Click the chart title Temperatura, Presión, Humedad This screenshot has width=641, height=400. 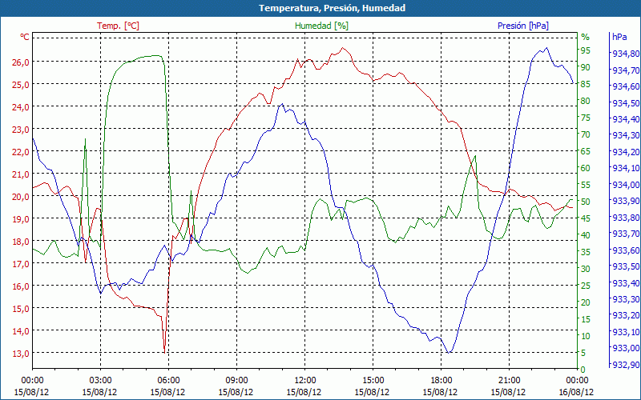click(x=332, y=8)
